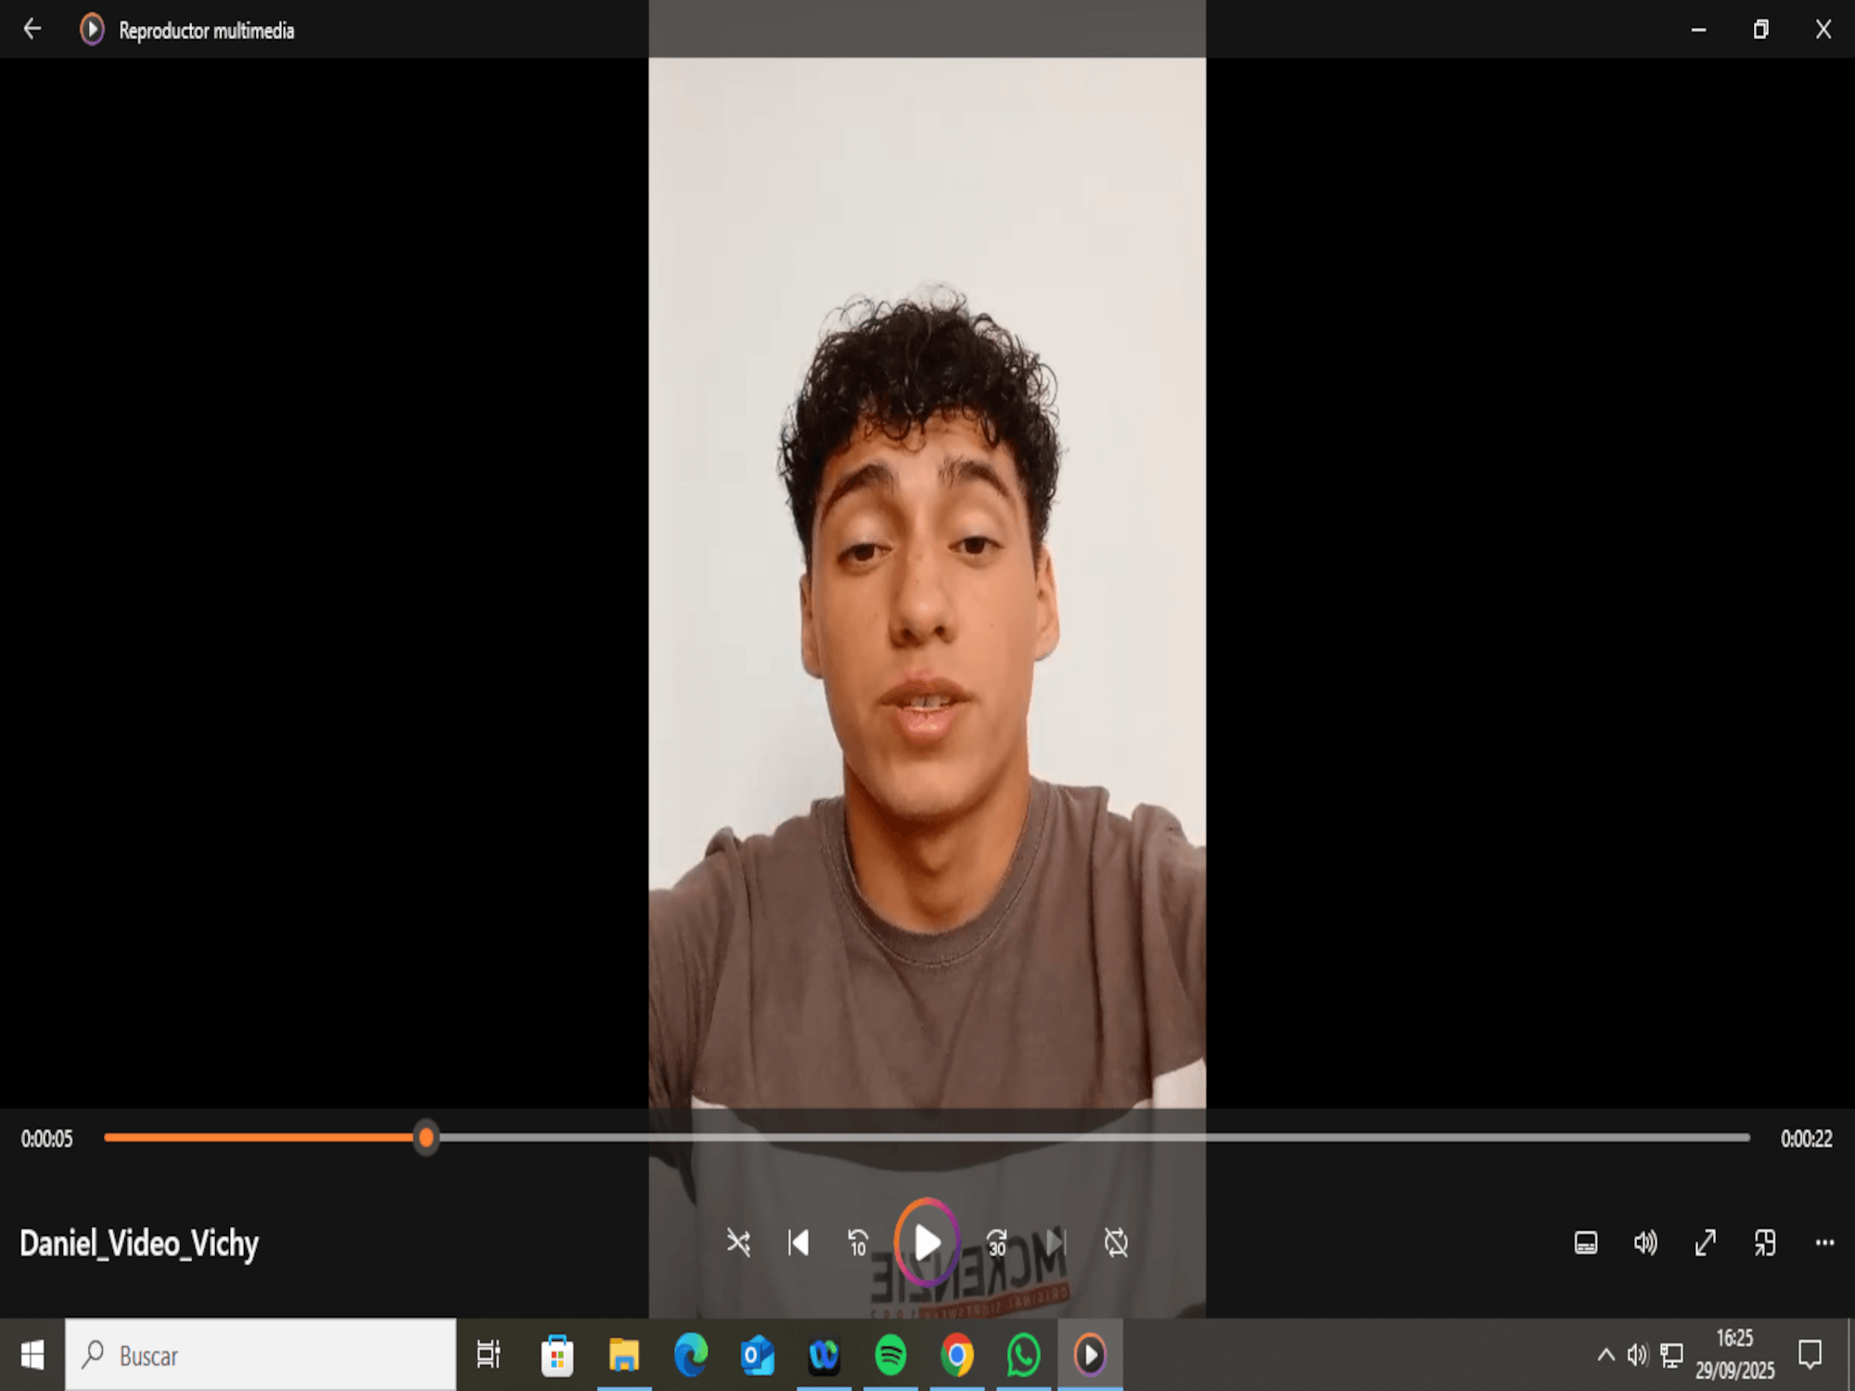Open the system tray volume icon
Image resolution: width=1855 pixels, height=1391 pixels.
point(1637,1355)
